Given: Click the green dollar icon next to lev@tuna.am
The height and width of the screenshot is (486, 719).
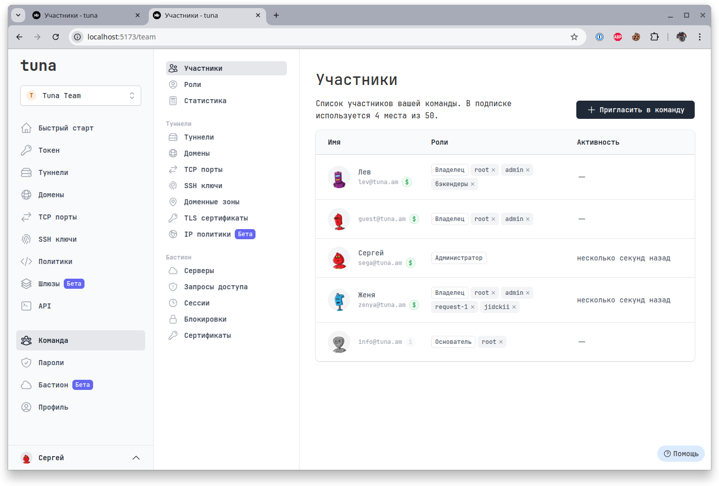Looking at the screenshot, I should [407, 182].
